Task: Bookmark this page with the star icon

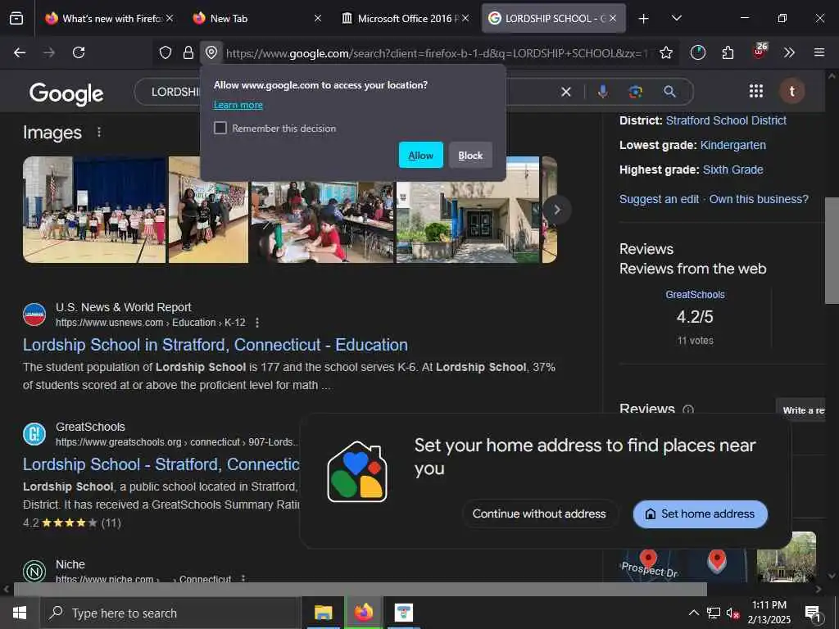Action: [x=666, y=52]
